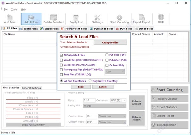The height and width of the screenshot is (135, 191).
Task: Open the Tools menu
Action: point(14,9)
